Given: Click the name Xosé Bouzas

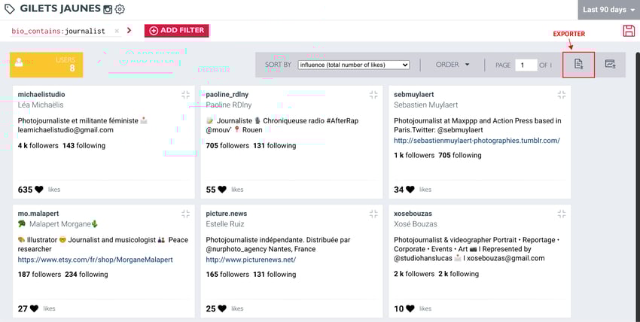Looking at the screenshot, I should pos(415,223).
